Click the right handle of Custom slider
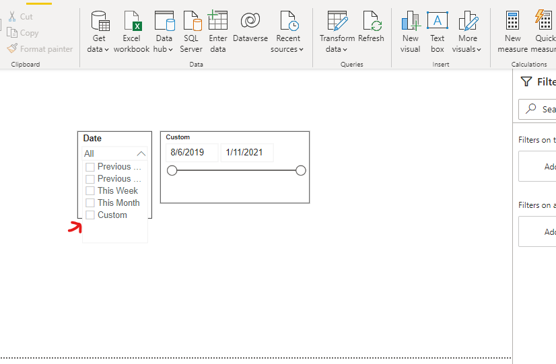The width and height of the screenshot is (556, 364). [x=301, y=170]
